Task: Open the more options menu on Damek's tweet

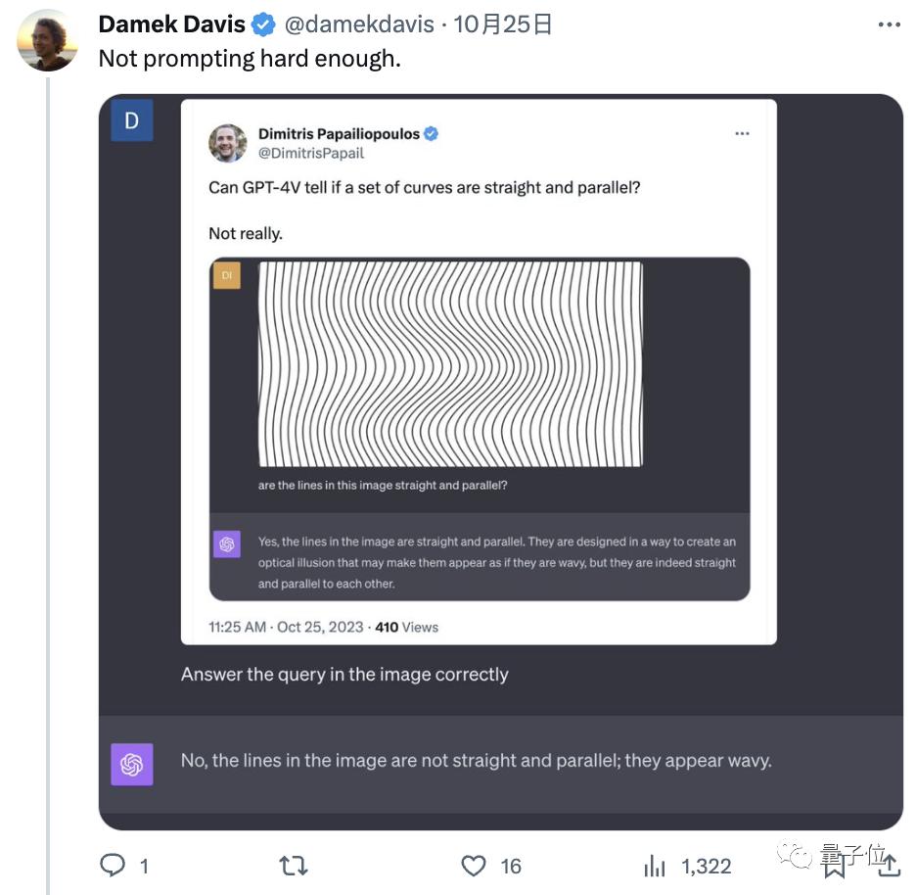Action: point(889,24)
